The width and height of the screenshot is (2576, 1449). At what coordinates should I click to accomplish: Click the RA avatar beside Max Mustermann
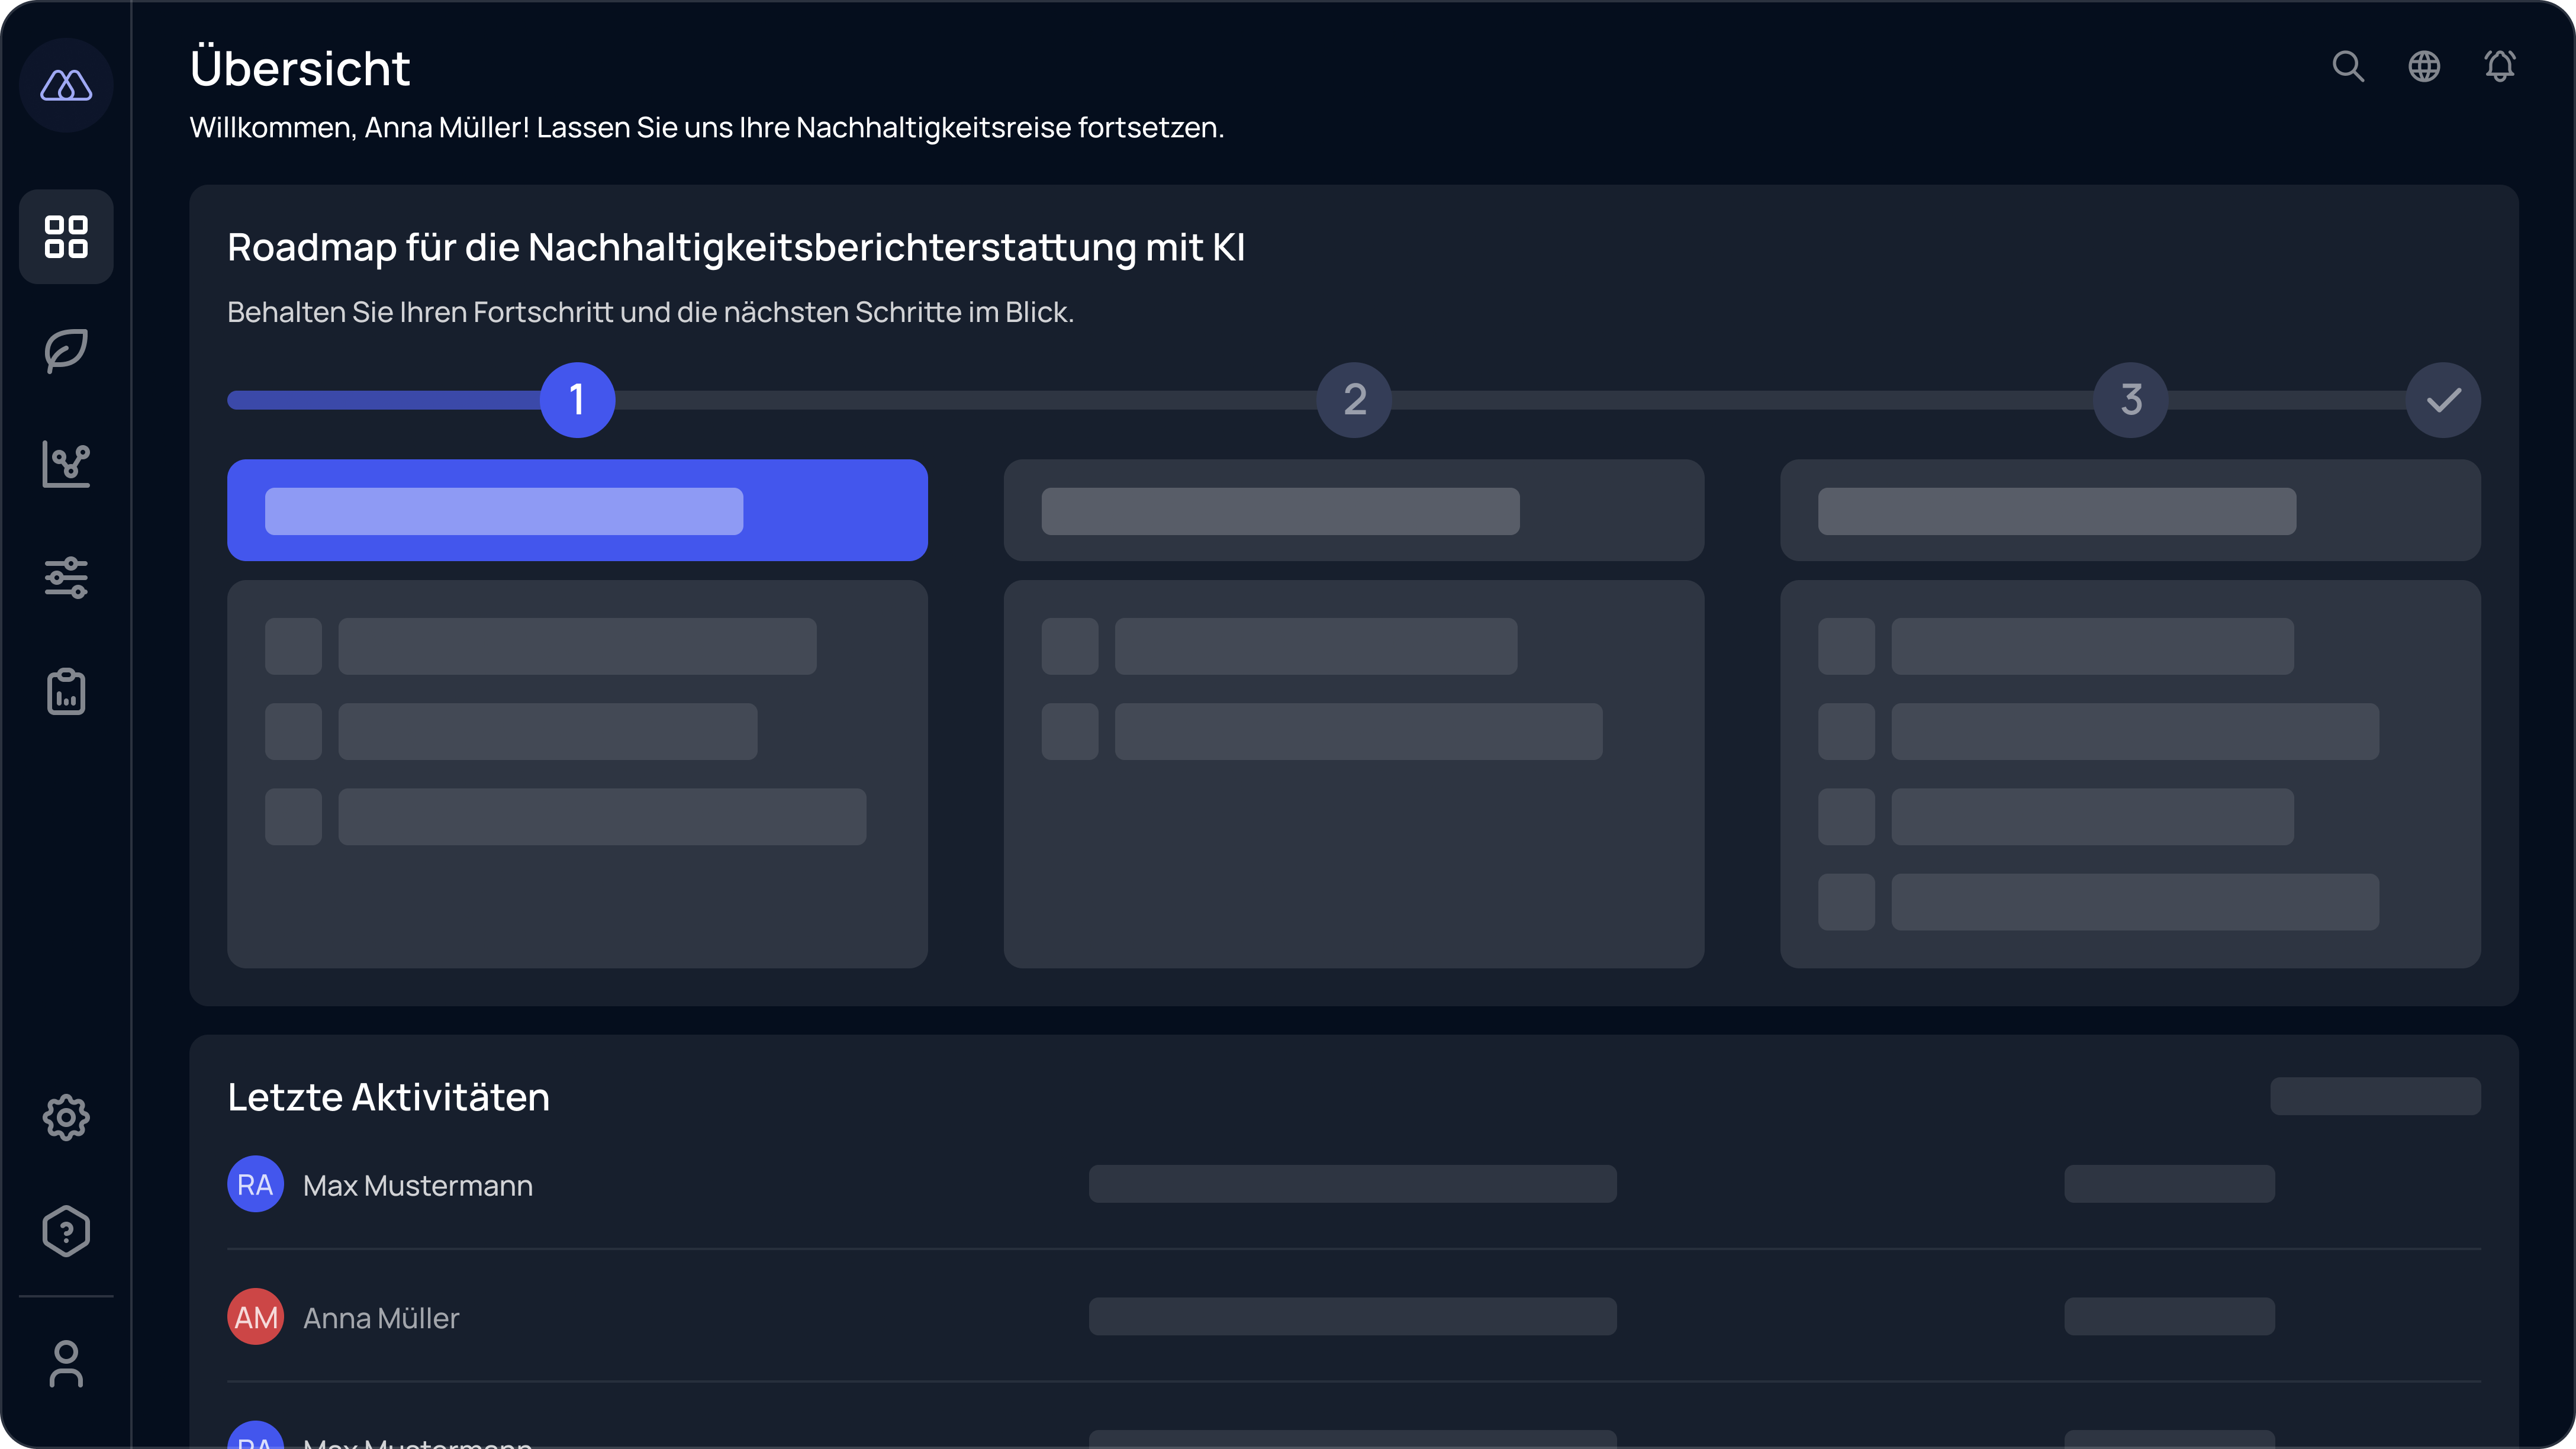pos(256,1184)
